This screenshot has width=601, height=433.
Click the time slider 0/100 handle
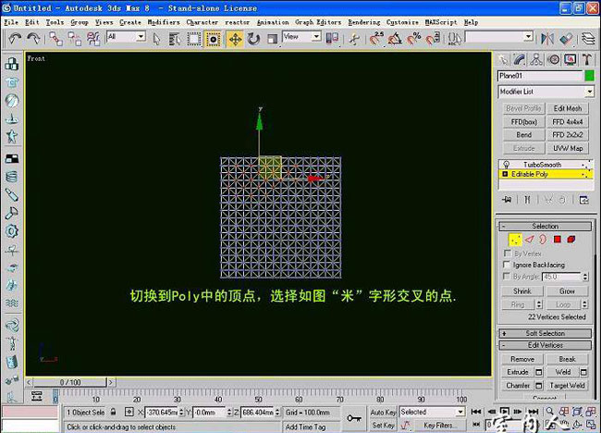point(69,382)
